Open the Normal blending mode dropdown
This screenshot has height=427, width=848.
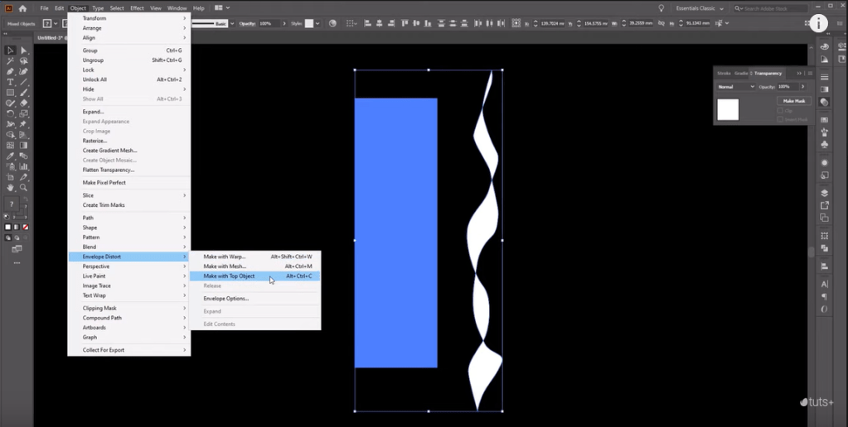click(736, 87)
